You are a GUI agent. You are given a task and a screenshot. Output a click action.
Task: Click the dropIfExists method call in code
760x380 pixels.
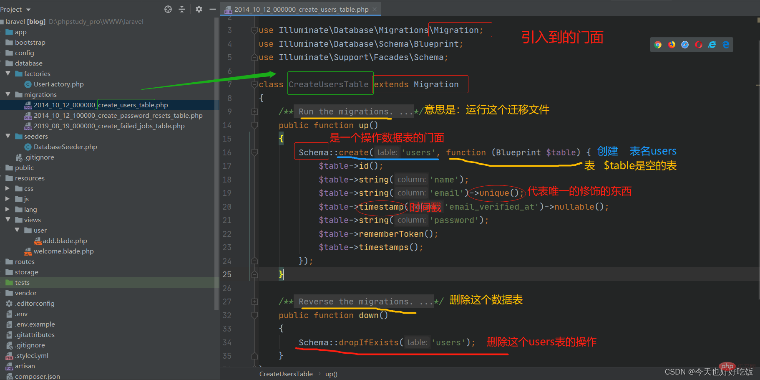tap(369, 342)
